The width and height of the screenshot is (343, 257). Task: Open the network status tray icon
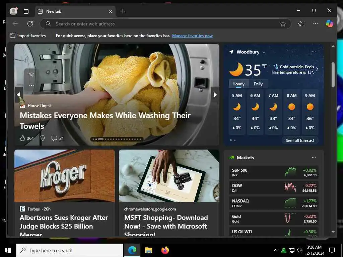[292, 250]
